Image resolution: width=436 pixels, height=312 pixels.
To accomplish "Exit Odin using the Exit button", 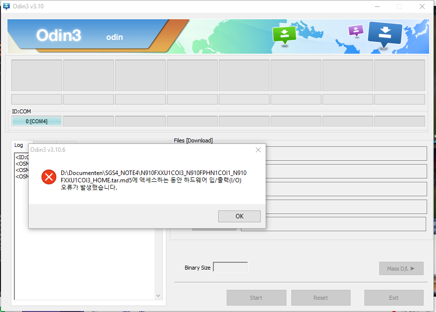I will (394, 298).
